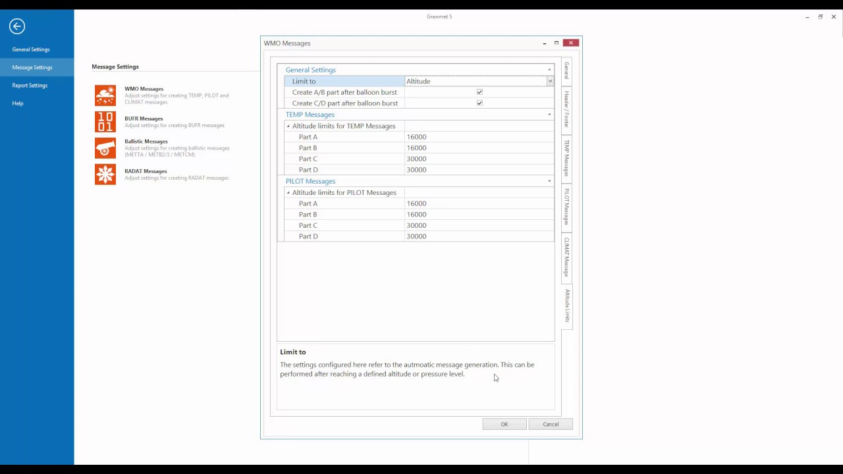Screen dimensions: 843x474
Task: Edit PILOT Part C altitude value
Action: click(479, 225)
